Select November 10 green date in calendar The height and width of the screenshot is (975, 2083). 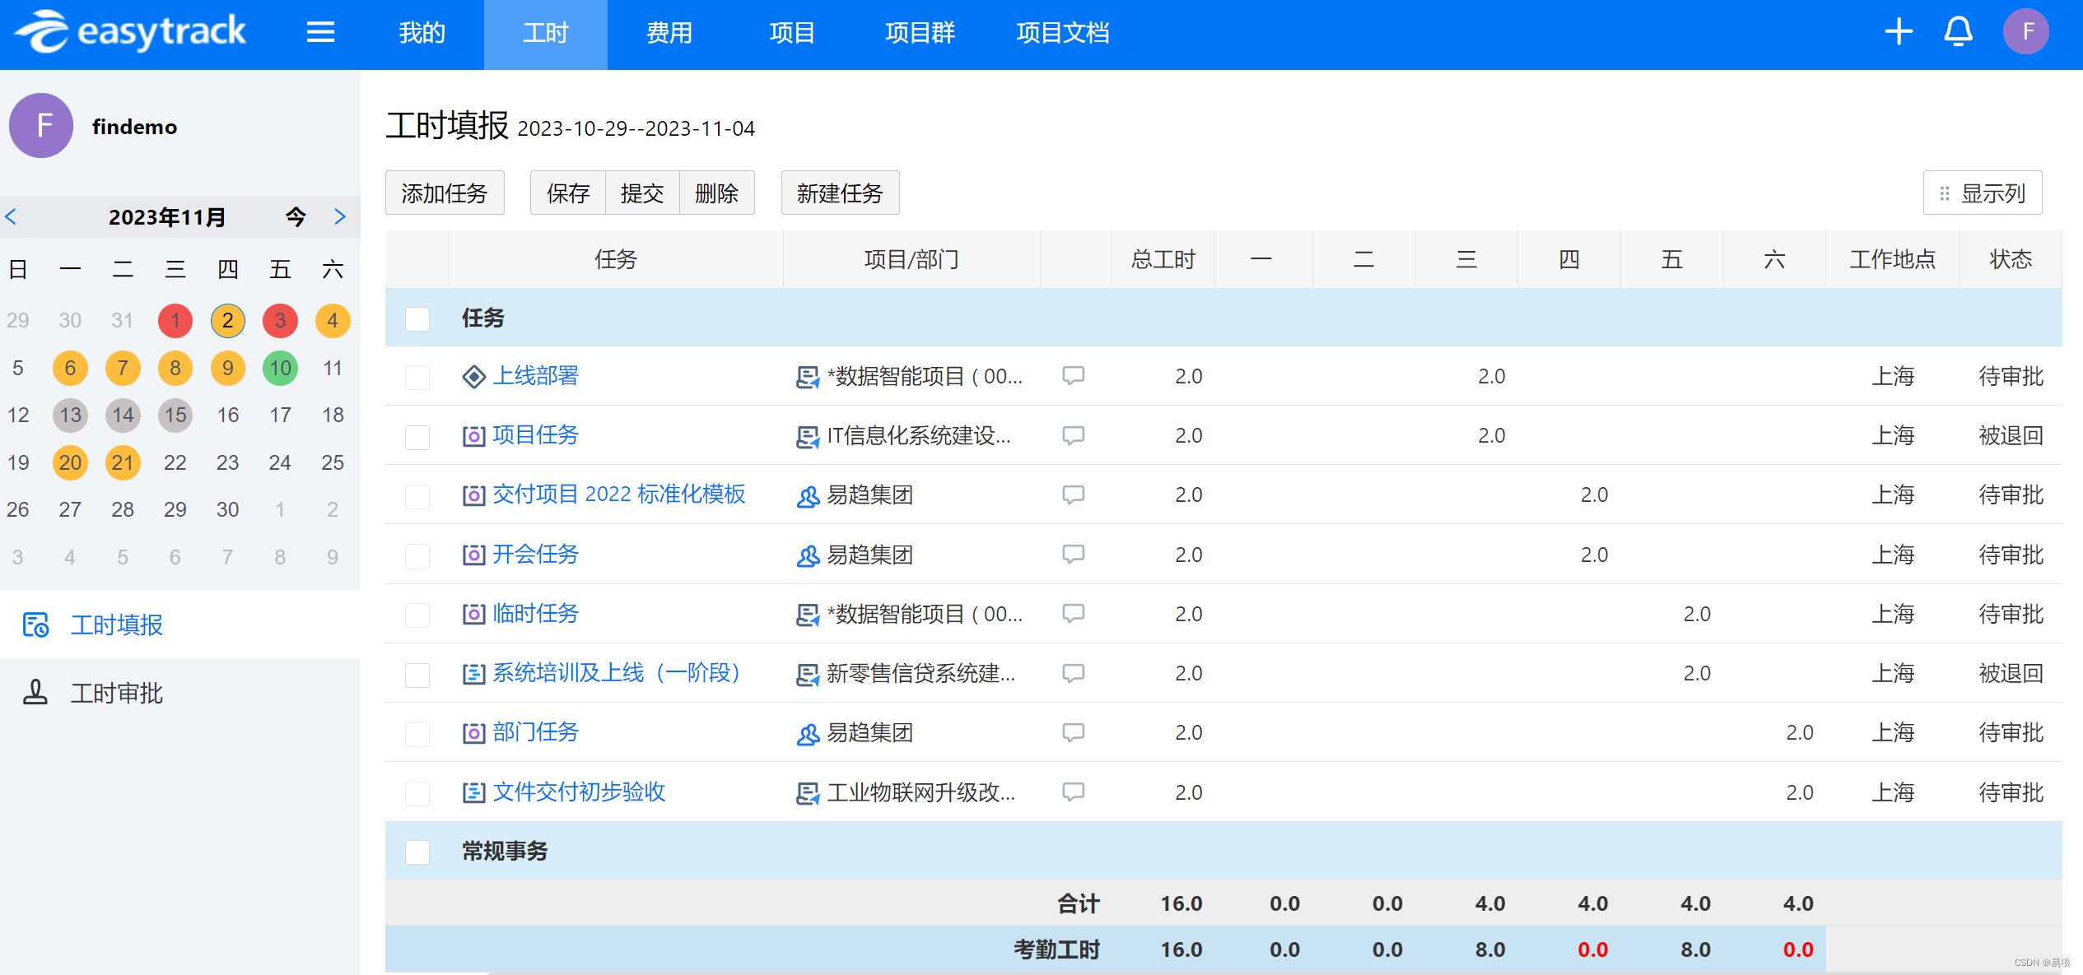coord(280,368)
